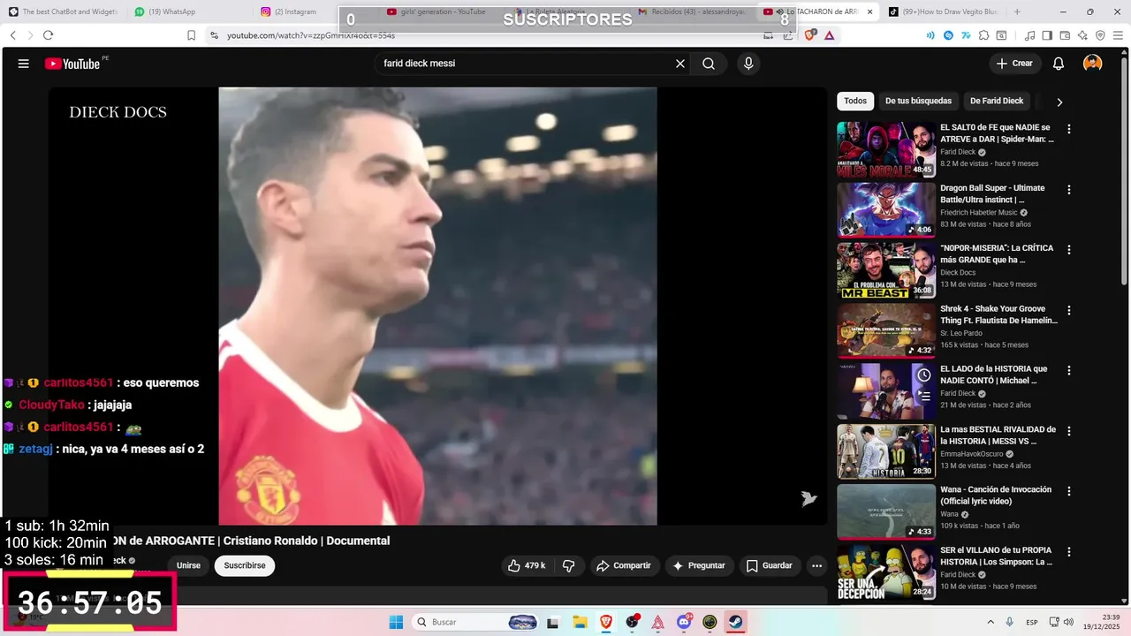Open Brave Shields lion icon

[x=810, y=35]
